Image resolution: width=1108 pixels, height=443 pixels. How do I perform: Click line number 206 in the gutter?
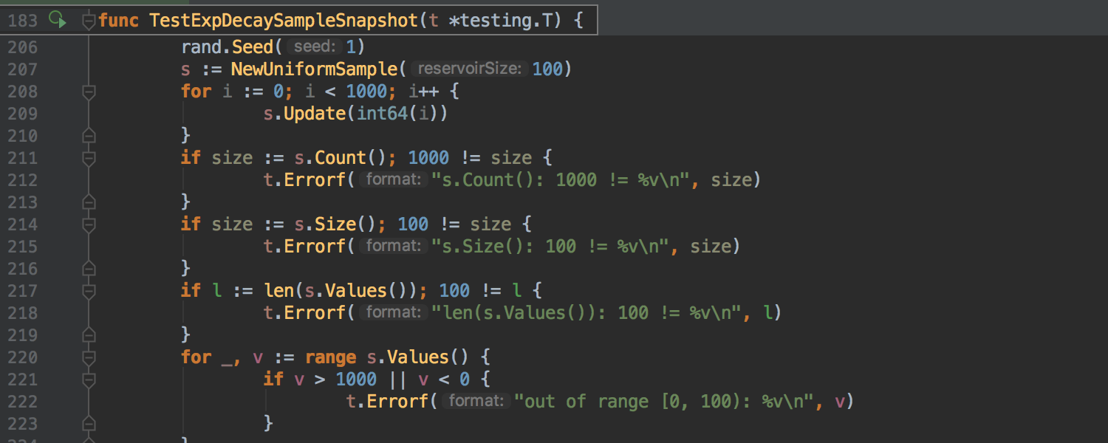pyautogui.click(x=23, y=47)
